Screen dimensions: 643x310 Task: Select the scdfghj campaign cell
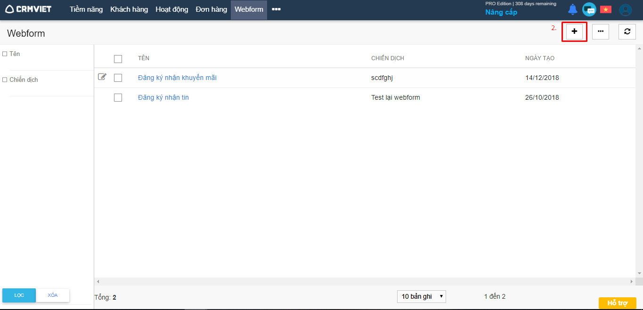pyautogui.click(x=382, y=78)
